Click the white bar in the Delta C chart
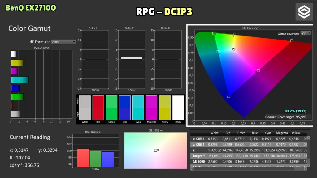The height and width of the screenshot is (178, 317). [132, 58]
